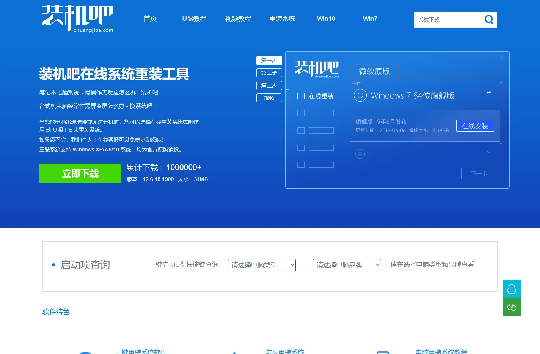This screenshot has width=540, height=354.
Task: Open the 怎么重装系统 link
Action: click(x=285, y=352)
